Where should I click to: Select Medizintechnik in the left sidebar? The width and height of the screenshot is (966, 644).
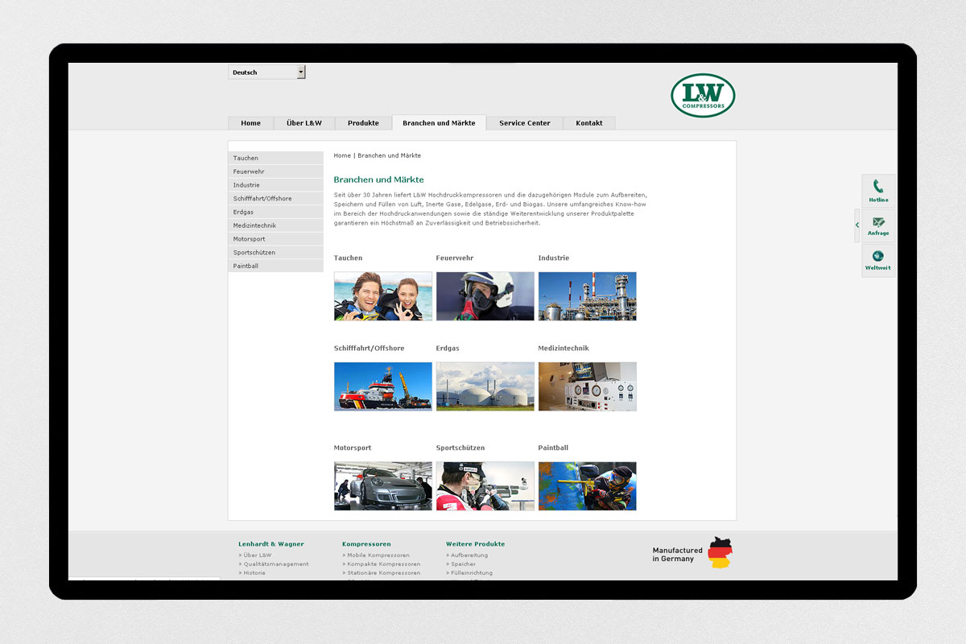point(254,225)
